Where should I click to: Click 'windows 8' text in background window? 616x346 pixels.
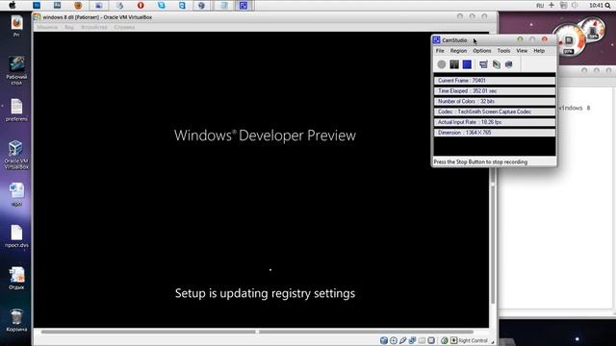tap(574, 108)
